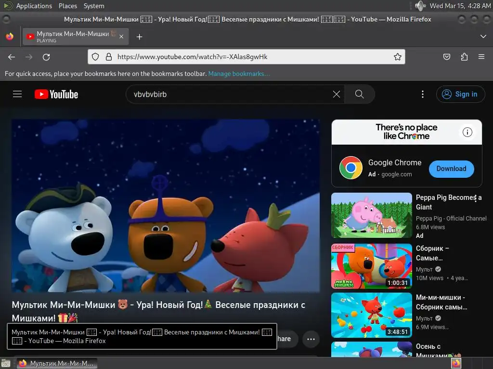Screen dimensions: 493x369
Task: Share the video
Action: (287, 339)
